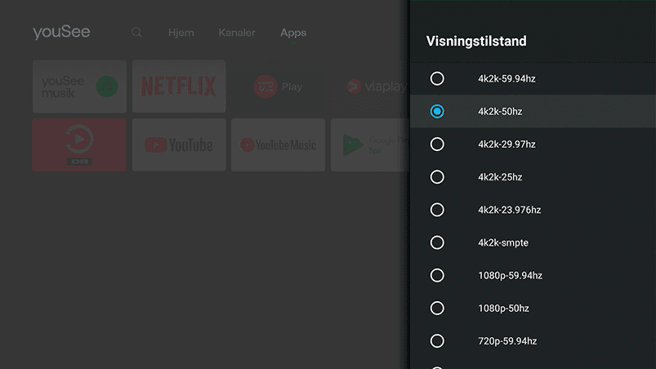Launch the Netflix app tile
Viewport: 656px width, 369px height.
tap(179, 87)
